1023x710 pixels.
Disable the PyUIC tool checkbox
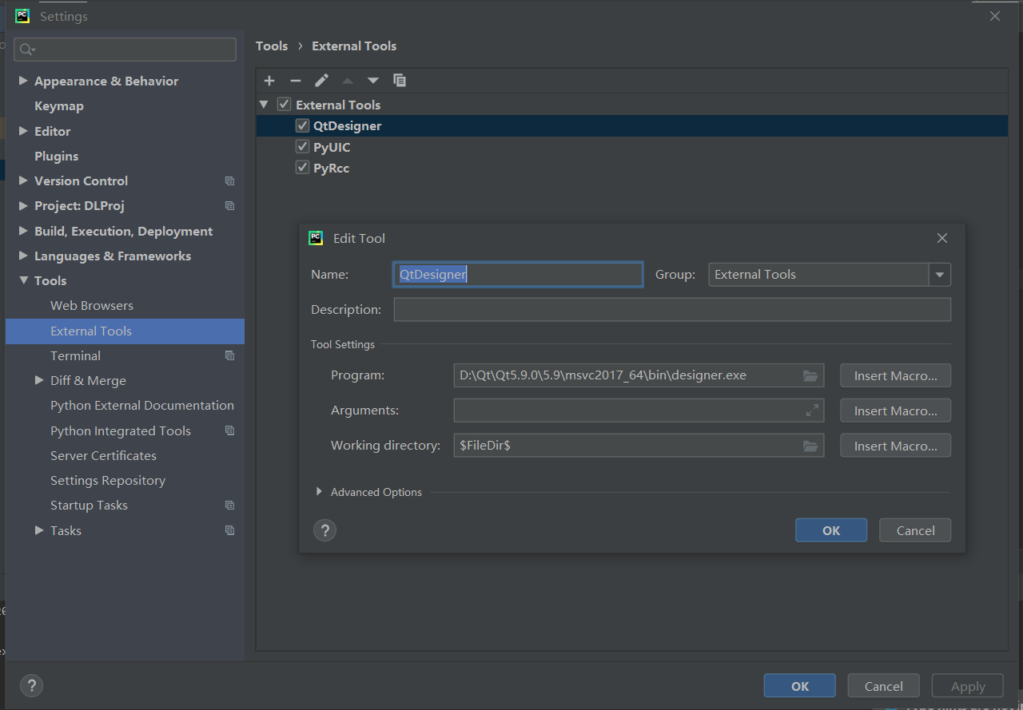(302, 146)
